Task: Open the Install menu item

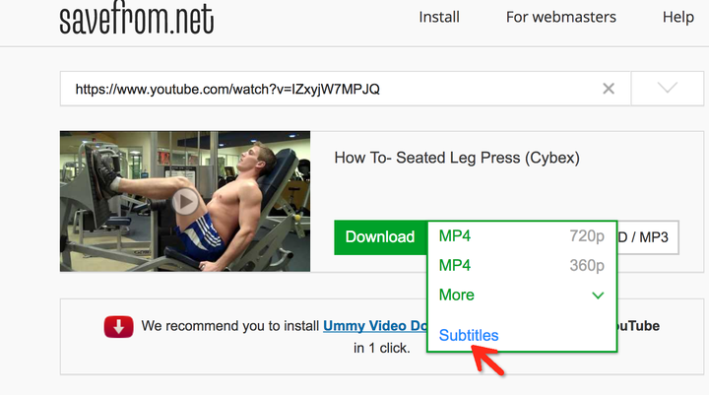Action: point(439,17)
